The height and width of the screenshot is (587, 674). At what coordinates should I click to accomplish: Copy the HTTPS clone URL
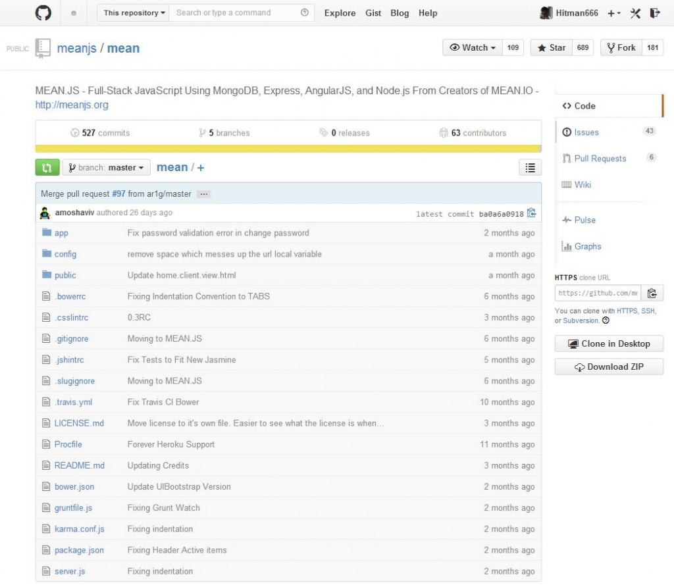(652, 293)
